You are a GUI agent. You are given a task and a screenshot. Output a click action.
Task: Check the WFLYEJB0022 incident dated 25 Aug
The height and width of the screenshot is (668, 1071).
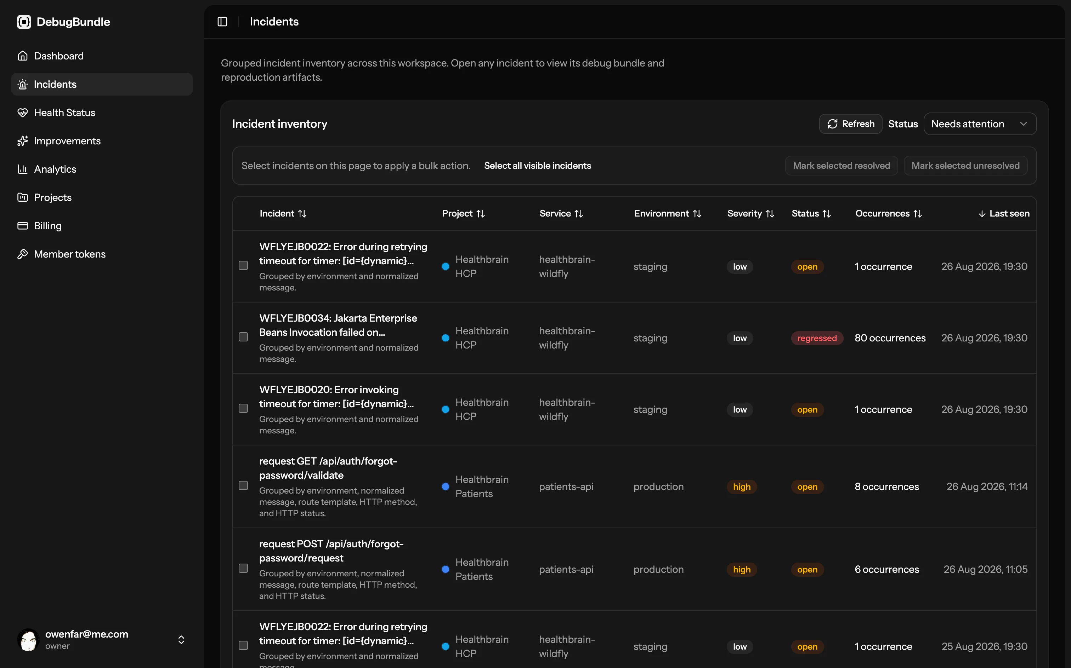pyautogui.click(x=243, y=645)
